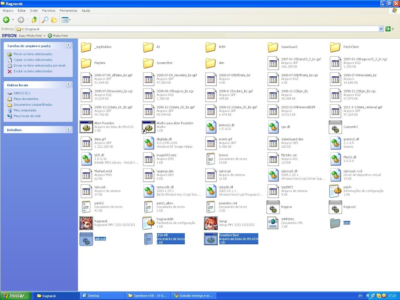Select the selected data folder icon
This screenshot has height=300, width=400.
click(335, 223)
